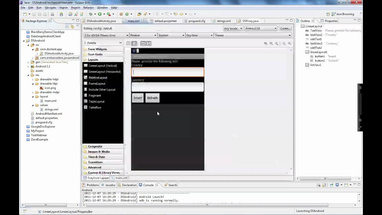Open the Android SDK Manager icon
Viewport: 382px width, 215px height.
click(x=61, y=14)
